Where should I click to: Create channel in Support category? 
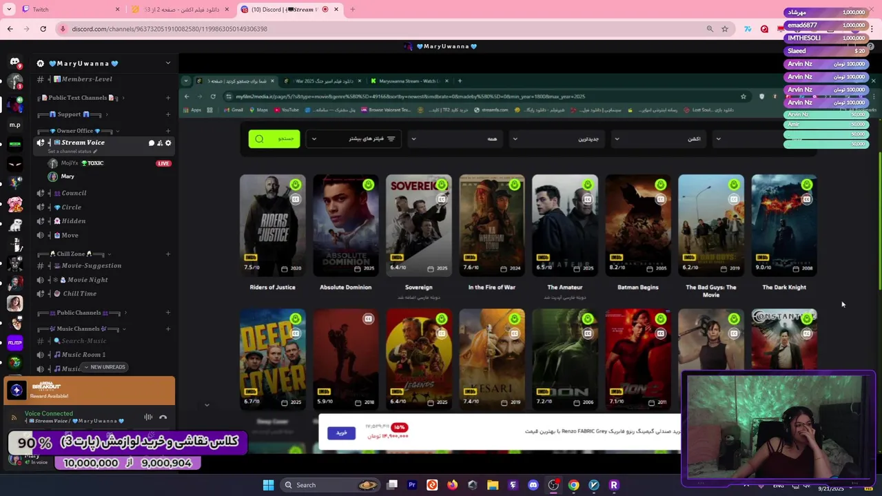(x=168, y=114)
